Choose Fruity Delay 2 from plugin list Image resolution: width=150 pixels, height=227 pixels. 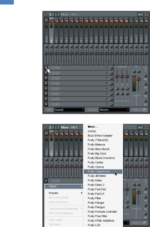pos(103,185)
